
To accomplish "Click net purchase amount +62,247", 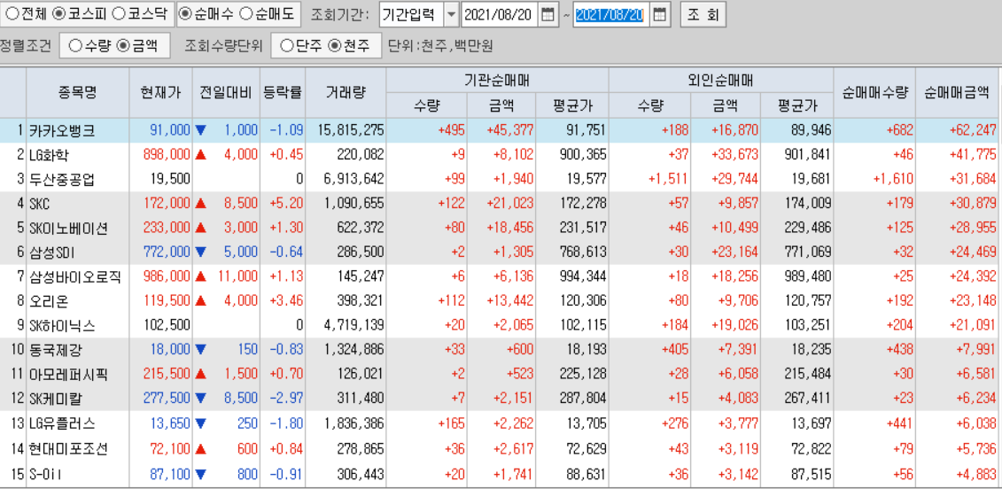I will tap(973, 130).
